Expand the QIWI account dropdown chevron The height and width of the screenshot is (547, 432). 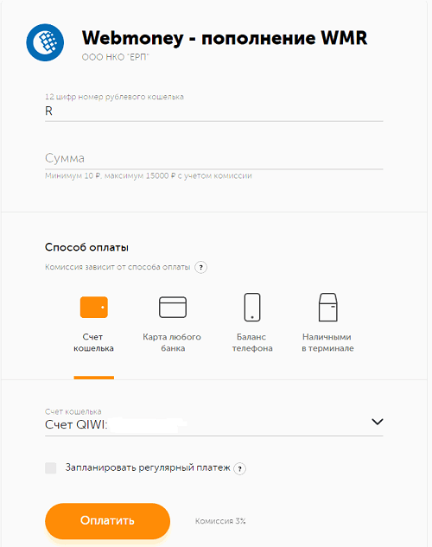click(x=378, y=422)
